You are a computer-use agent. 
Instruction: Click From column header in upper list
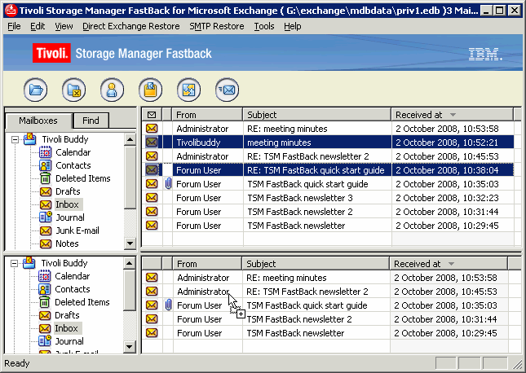point(207,115)
